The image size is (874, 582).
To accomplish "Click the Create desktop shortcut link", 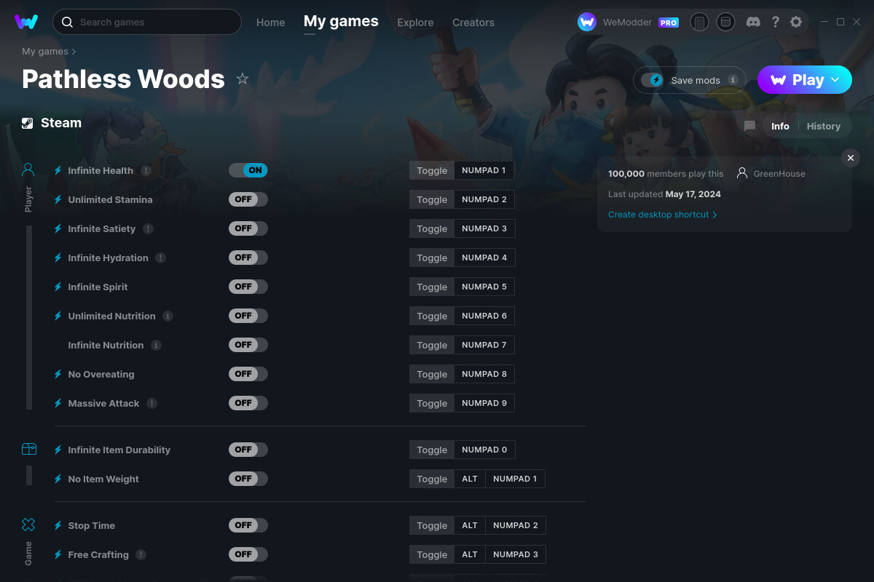I will (659, 215).
